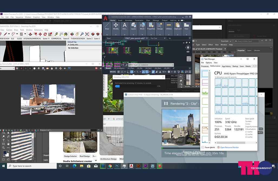This screenshot has width=278, height=181.
Task: Open the A1_Plan layout tab in AutoCAD
Action: [x=131, y=68]
